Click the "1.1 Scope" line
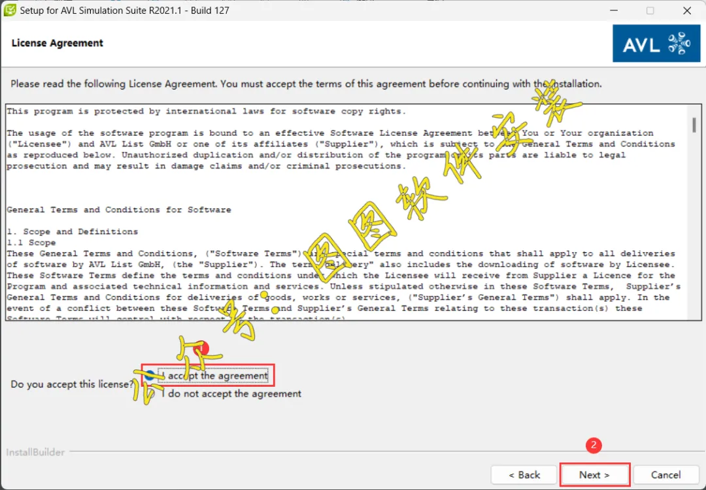Viewport: 706px width, 490px height. (x=31, y=242)
